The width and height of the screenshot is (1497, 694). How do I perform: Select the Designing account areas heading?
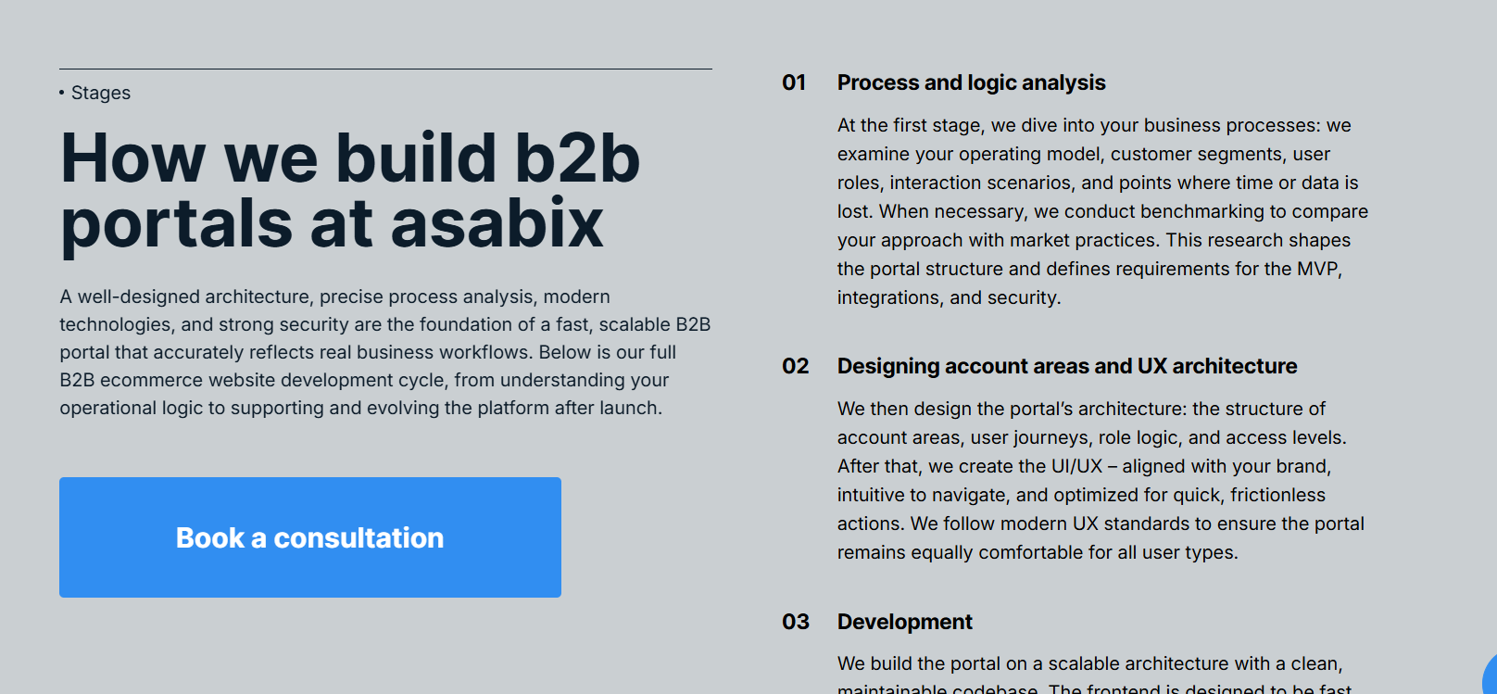click(1066, 366)
